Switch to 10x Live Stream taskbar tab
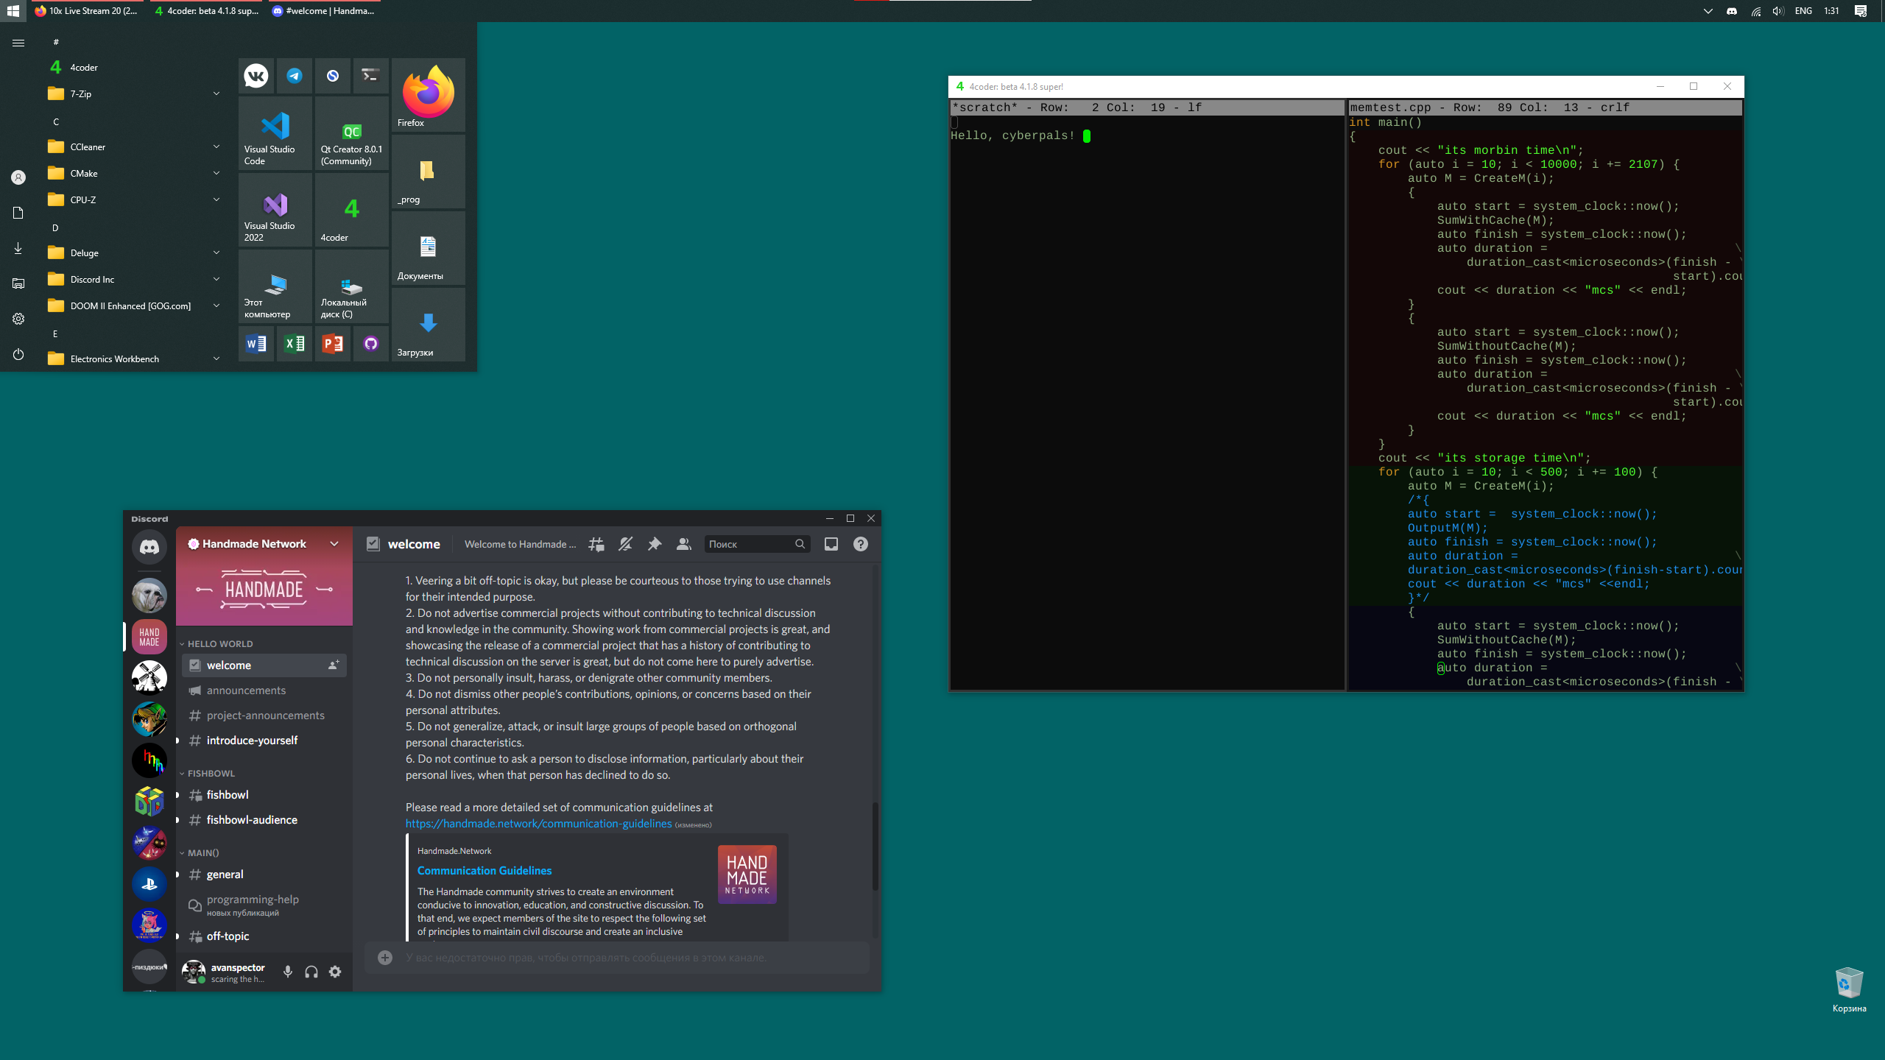Screen dimensions: 1885x1060 (87, 11)
